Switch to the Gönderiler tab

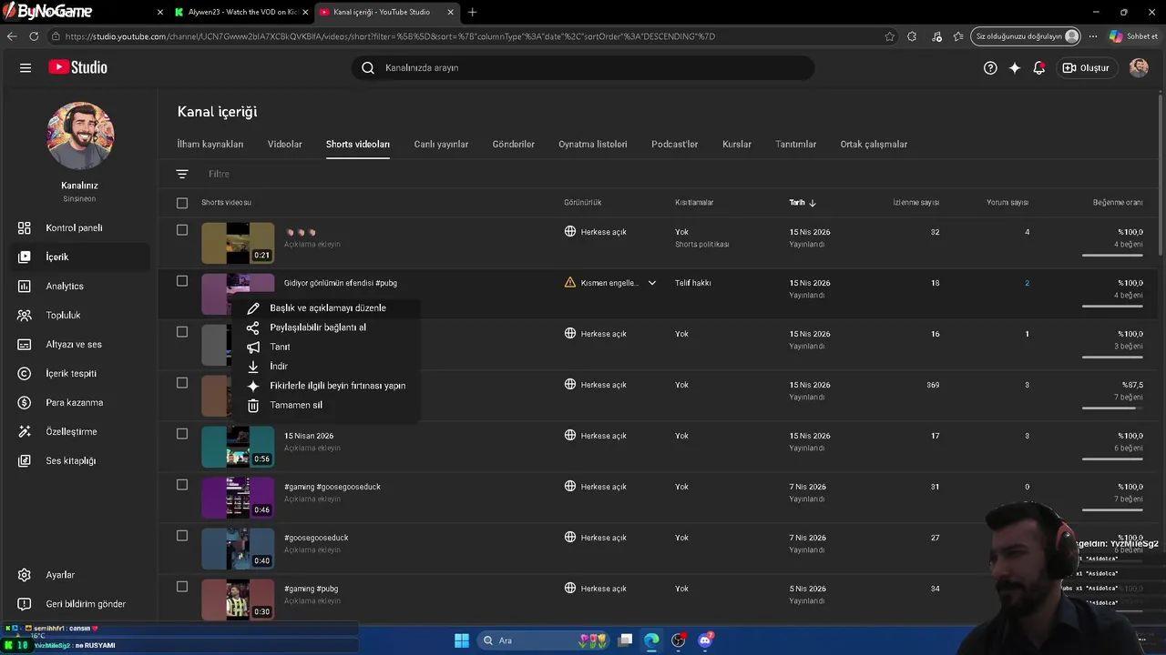click(x=514, y=144)
